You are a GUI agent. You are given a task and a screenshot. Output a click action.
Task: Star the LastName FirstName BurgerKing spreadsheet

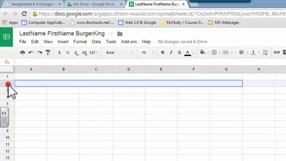pos(111,34)
